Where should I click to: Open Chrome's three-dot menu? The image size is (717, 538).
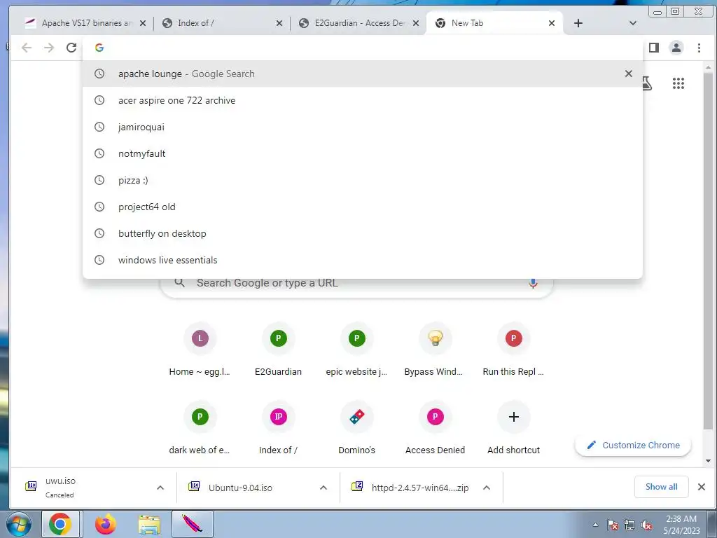(699, 48)
